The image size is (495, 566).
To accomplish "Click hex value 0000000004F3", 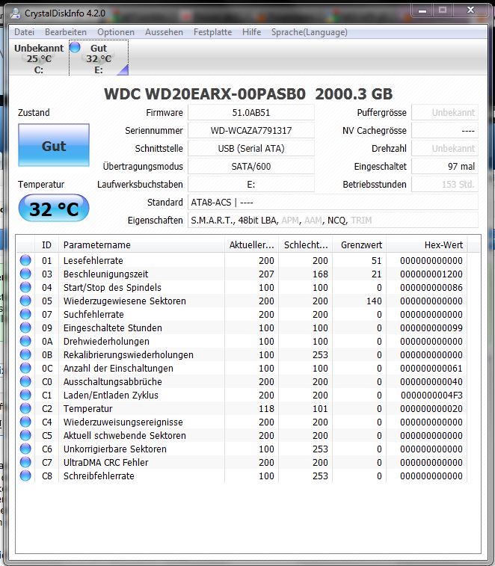I will 431,396.
